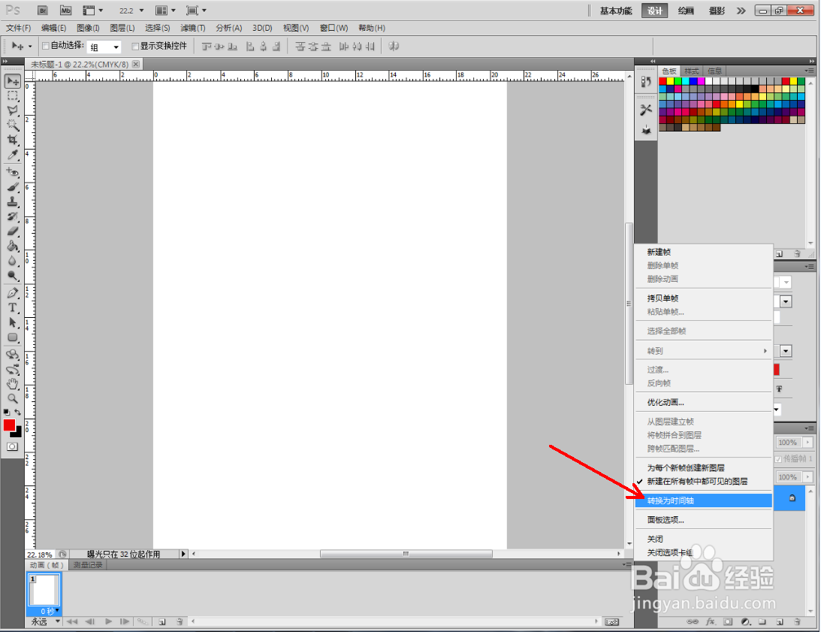Select the Red Eye tool
Viewport: 821px width, 632px height.
tap(13, 172)
